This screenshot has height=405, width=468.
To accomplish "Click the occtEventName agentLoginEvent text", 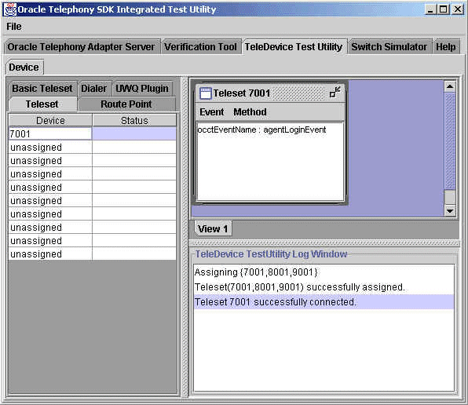I will [x=261, y=130].
